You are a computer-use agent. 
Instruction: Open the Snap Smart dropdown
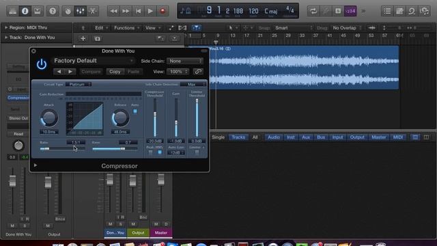coord(294,28)
